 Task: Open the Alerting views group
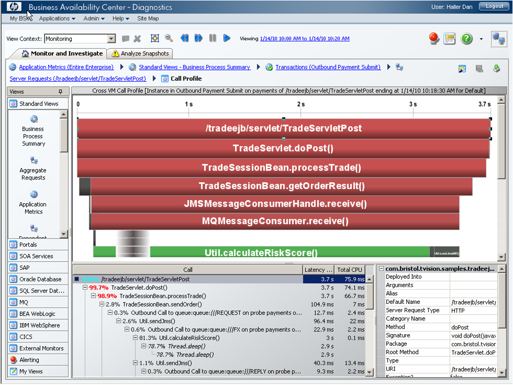click(38, 360)
